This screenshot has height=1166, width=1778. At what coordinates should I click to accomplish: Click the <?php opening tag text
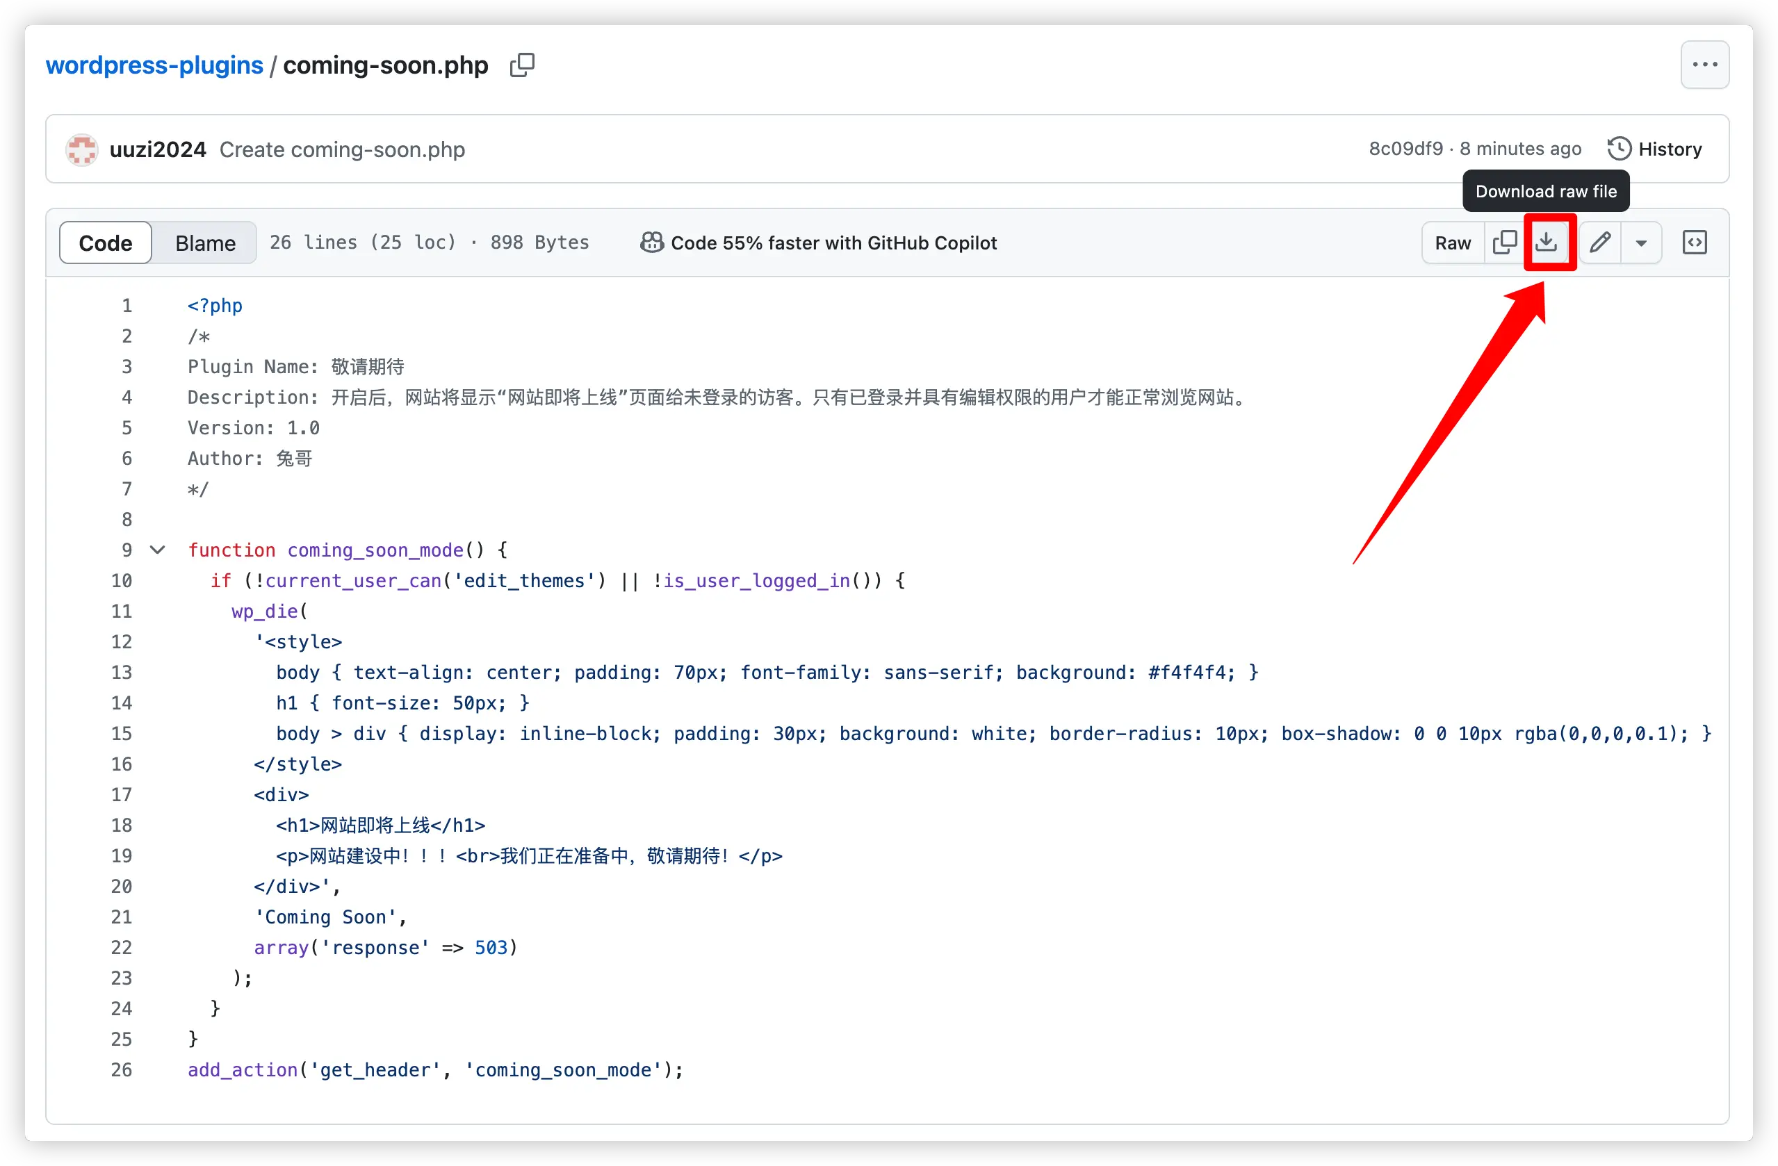(x=215, y=306)
